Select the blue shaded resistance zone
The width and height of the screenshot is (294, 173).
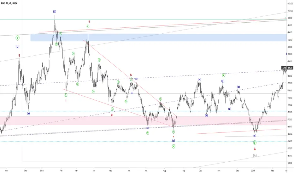pyautogui.click(x=159, y=37)
